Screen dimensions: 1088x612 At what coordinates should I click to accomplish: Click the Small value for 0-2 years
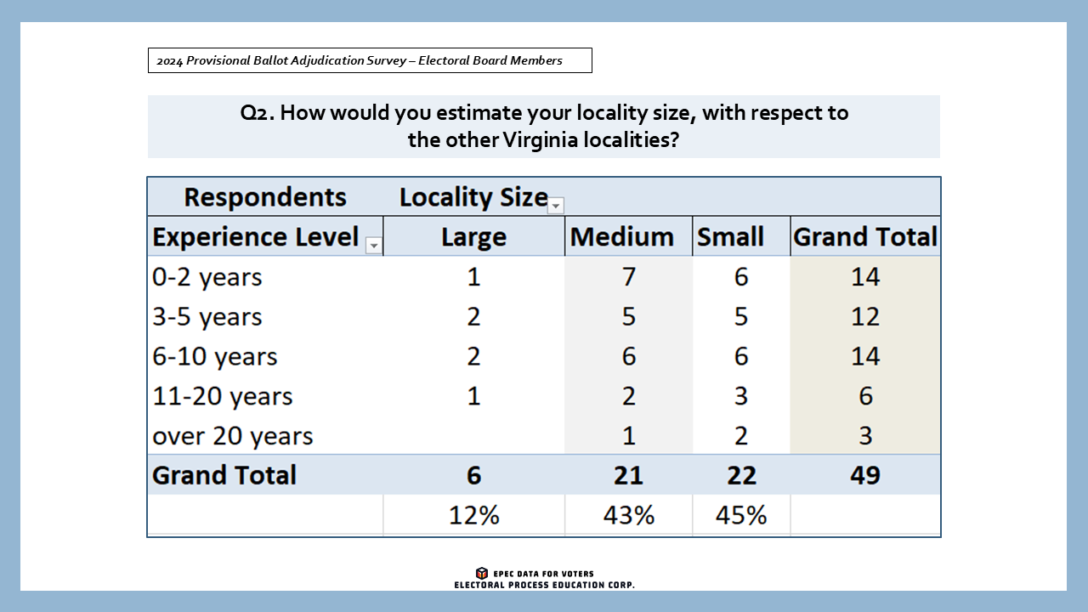pos(741,277)
